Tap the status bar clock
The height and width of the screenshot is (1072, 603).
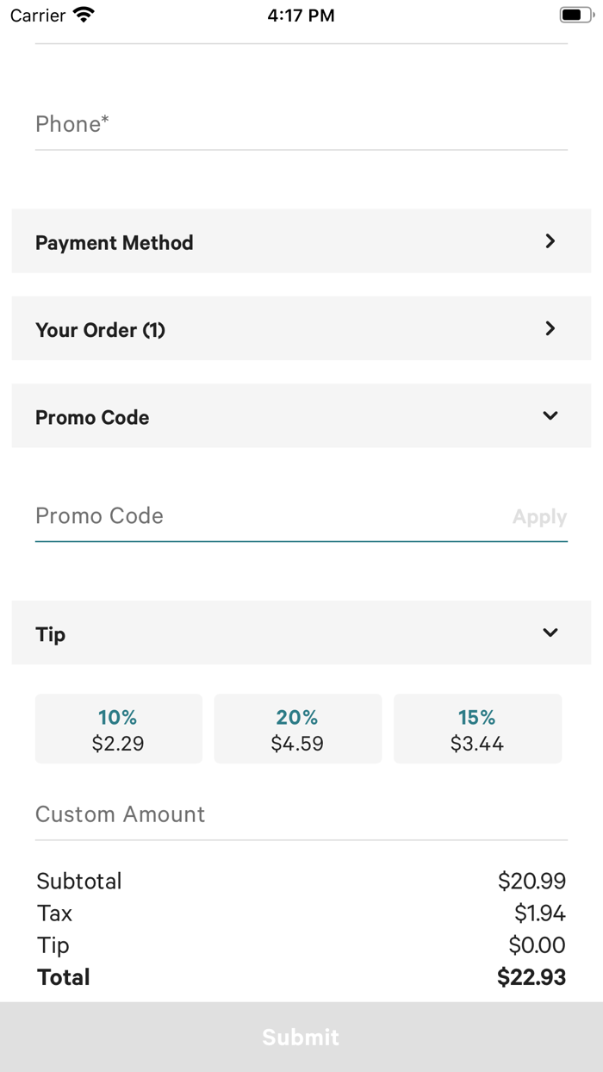coord(301,15)
